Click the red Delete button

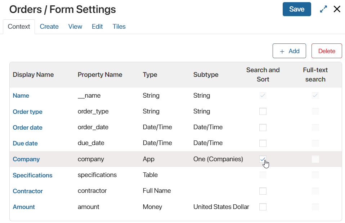click(327, 51)
